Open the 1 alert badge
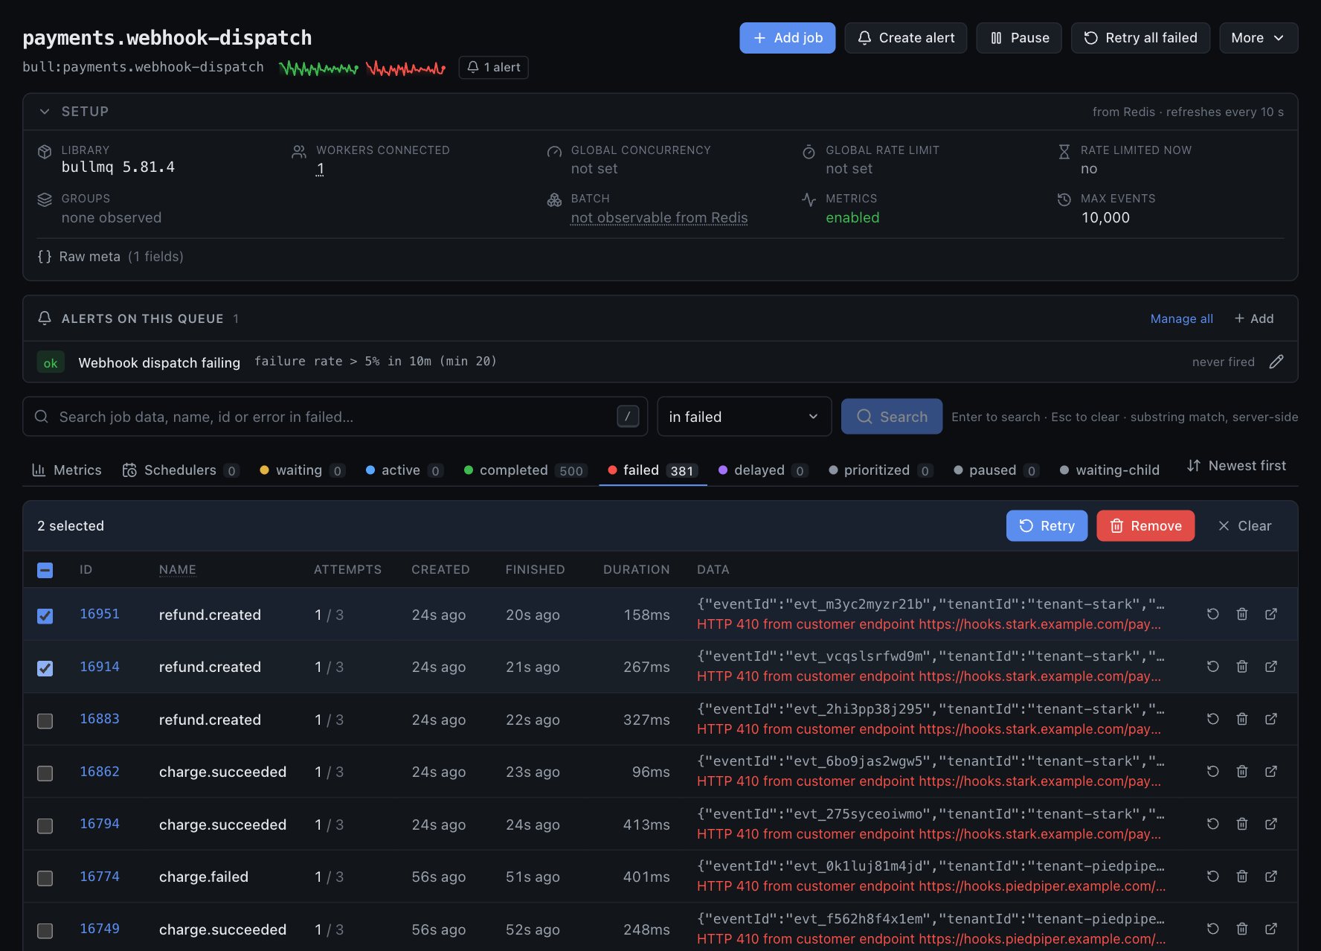 [x=493, y=68]
